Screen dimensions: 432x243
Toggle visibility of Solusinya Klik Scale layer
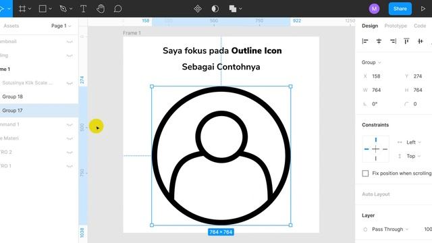70,83
